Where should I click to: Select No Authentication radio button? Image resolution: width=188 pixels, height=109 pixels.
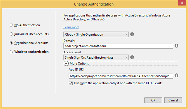[x=11, y=25]
